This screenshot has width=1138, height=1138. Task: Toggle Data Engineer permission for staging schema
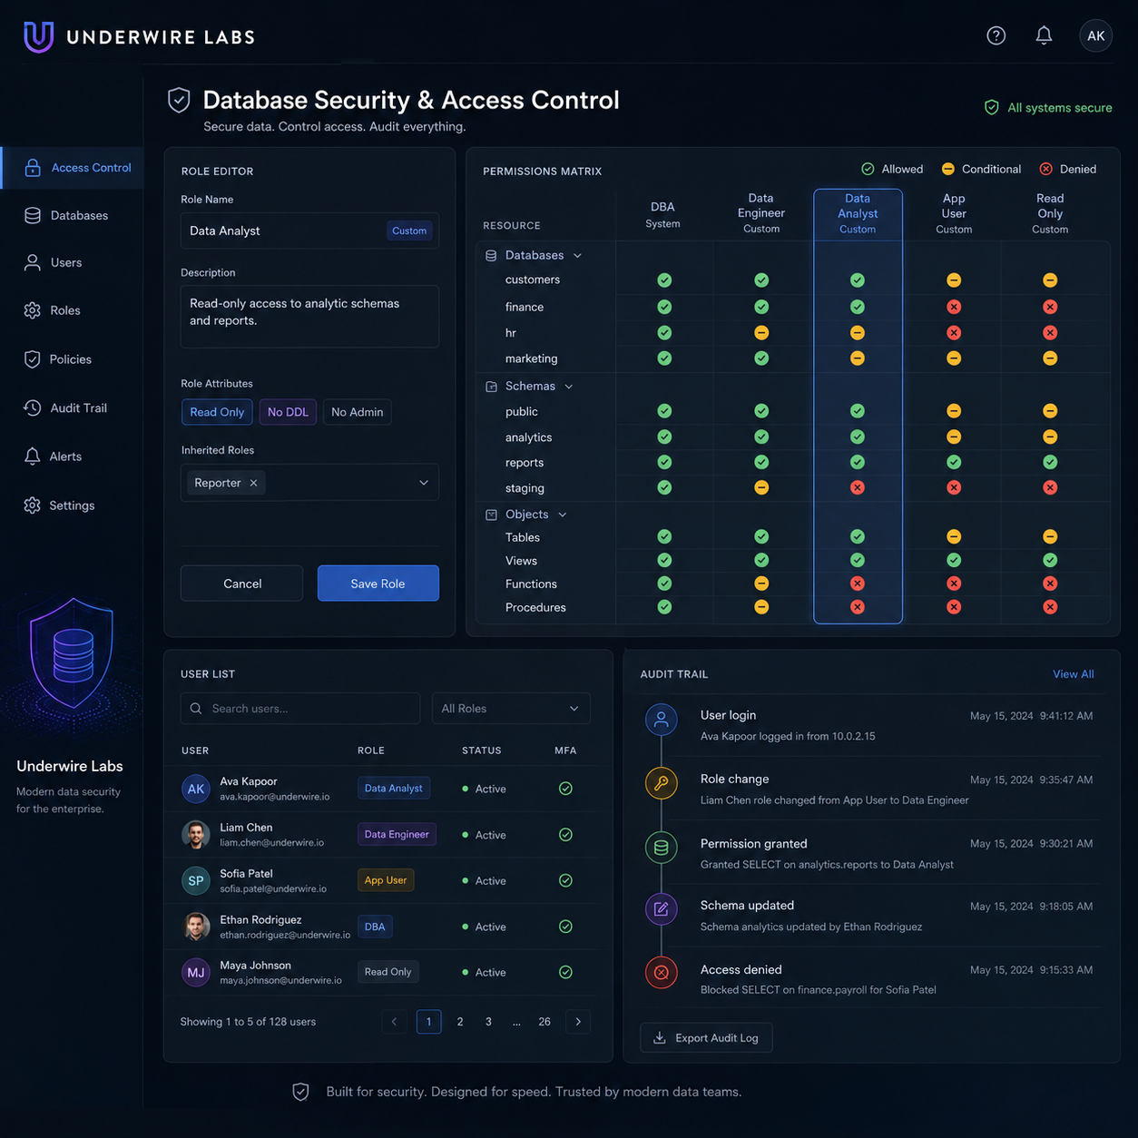point(761,488)
